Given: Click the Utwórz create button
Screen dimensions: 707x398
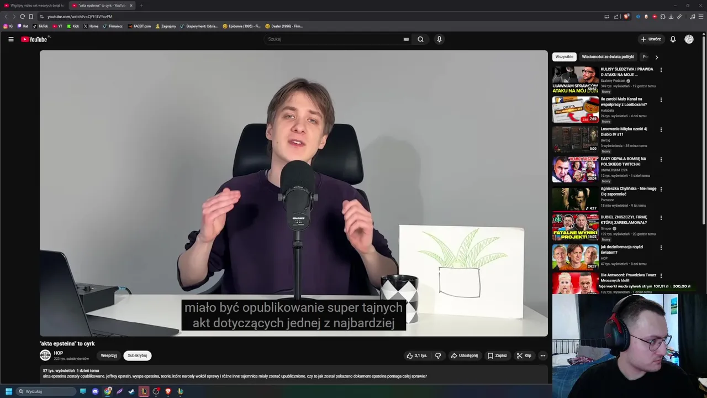Looking at the screenshot, I should click(x=651, y=39).
